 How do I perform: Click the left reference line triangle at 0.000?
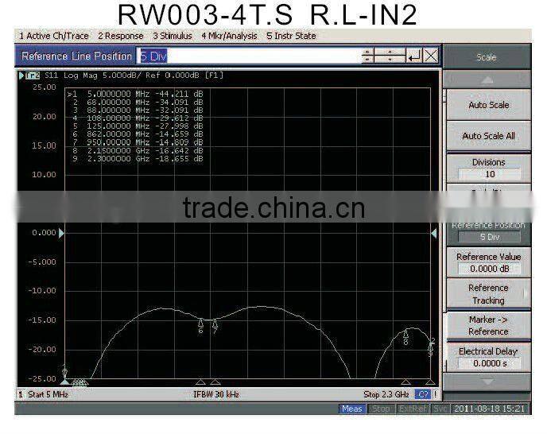[x=61, y=233]
